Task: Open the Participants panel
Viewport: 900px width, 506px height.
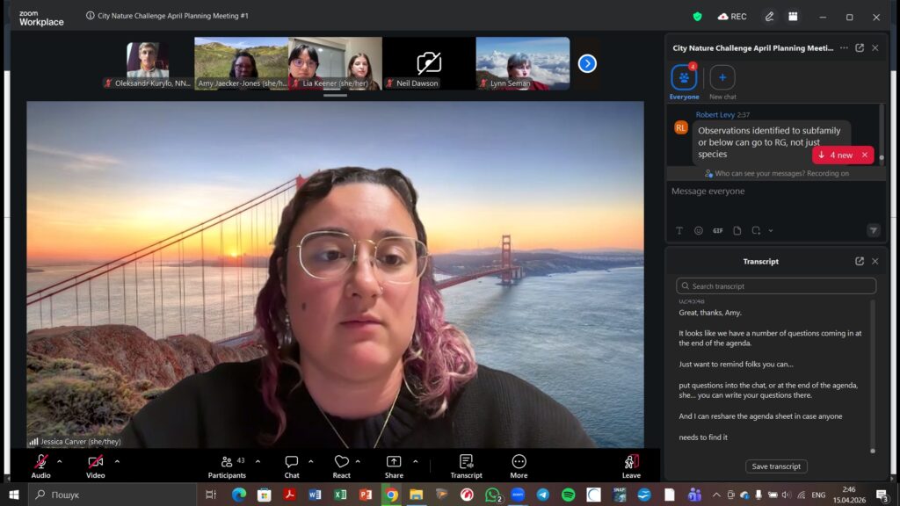Action: [x=227, y=462]
